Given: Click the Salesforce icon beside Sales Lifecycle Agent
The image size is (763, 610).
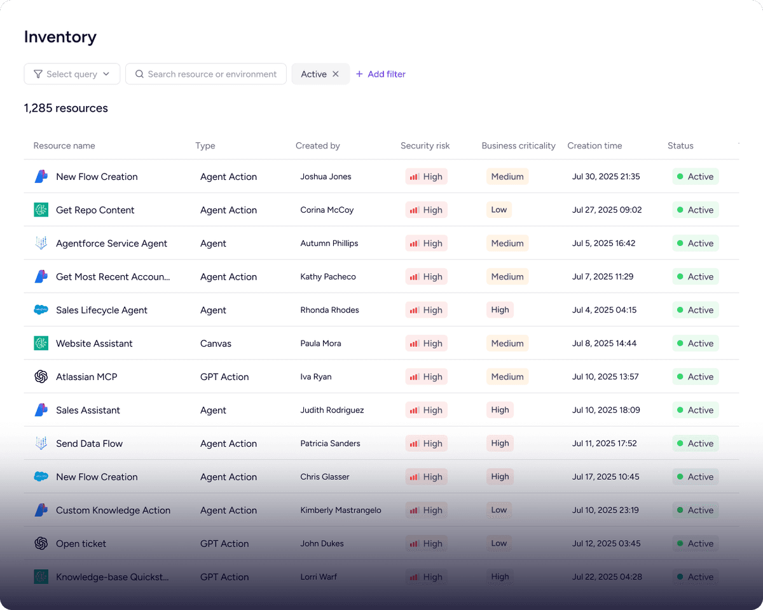Looking at the screenshot, I should click(x=41, y=310).
